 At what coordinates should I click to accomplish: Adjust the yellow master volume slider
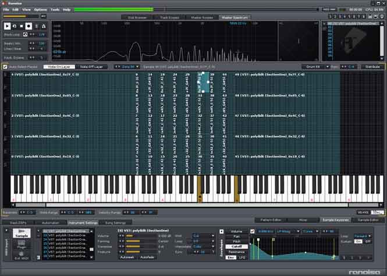(x=21, y=16)
